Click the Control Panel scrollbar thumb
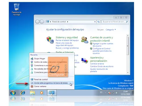 point(128,46)
